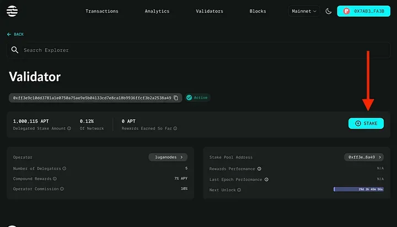Click the Aptos logo icon
Viewport: 397px width, 227px height.
point(12,11)
